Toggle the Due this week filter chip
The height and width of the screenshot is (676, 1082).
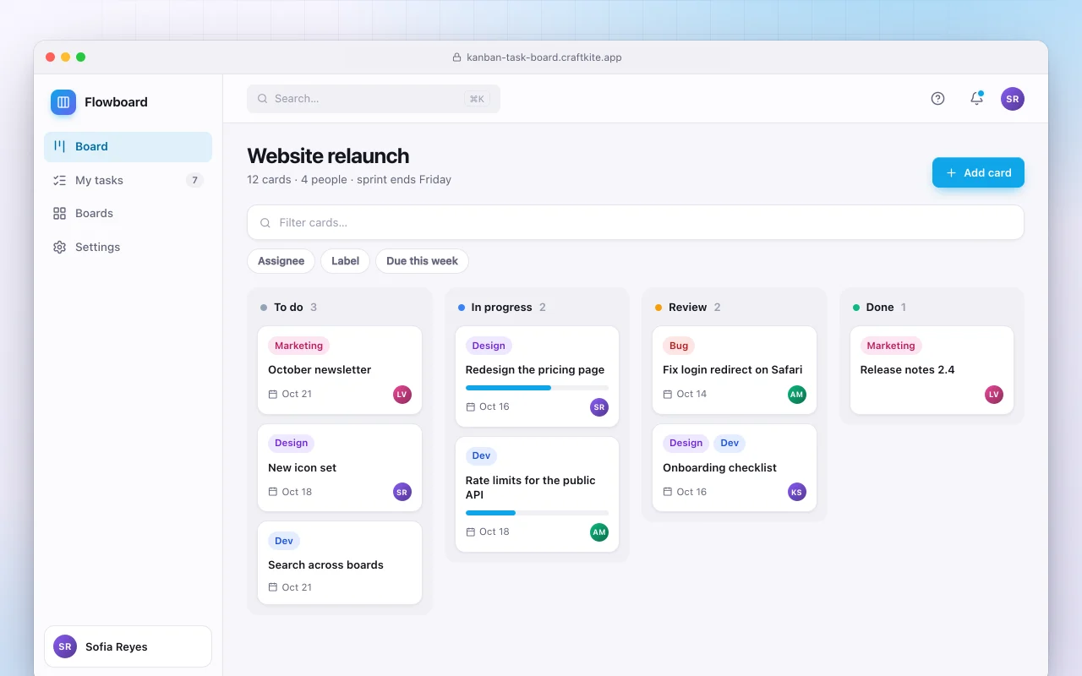pos(422,261)
